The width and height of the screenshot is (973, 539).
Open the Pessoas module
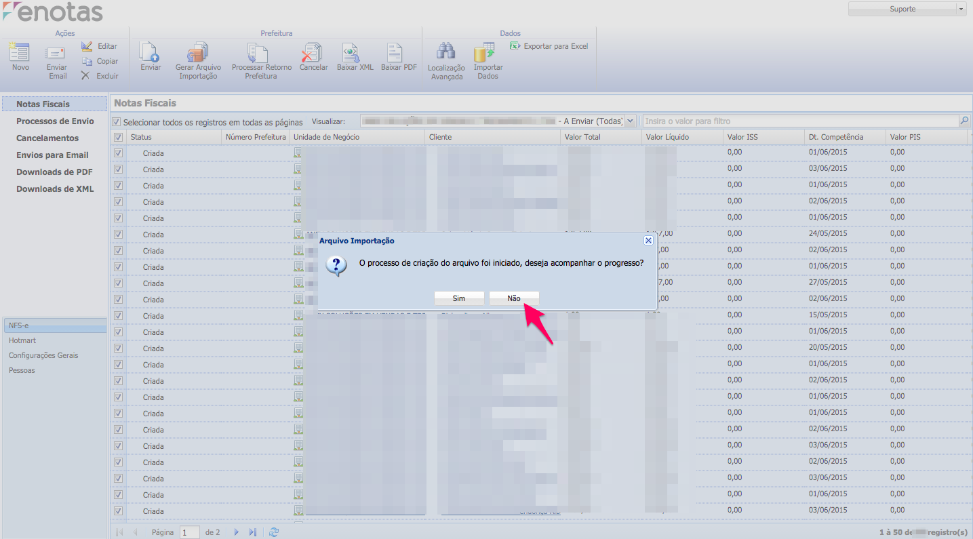tap(22, 370)
